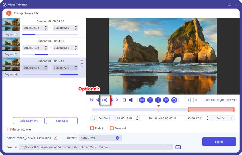The image size is (242, 155).
Task: Select the Segment[1] thumbnail
Action: click(x=11, y=24)
